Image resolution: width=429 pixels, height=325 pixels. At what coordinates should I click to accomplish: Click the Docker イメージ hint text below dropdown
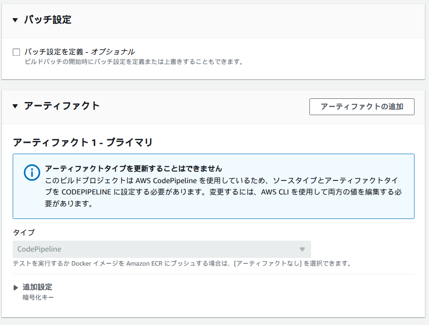182,263
